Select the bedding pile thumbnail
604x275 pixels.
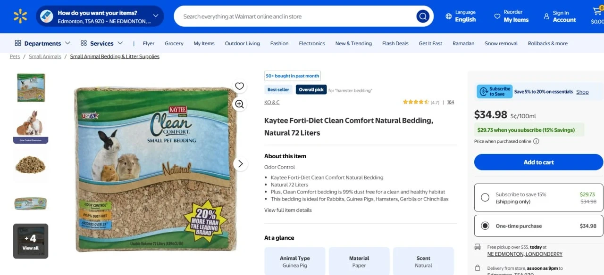click(x=31, y=165)
